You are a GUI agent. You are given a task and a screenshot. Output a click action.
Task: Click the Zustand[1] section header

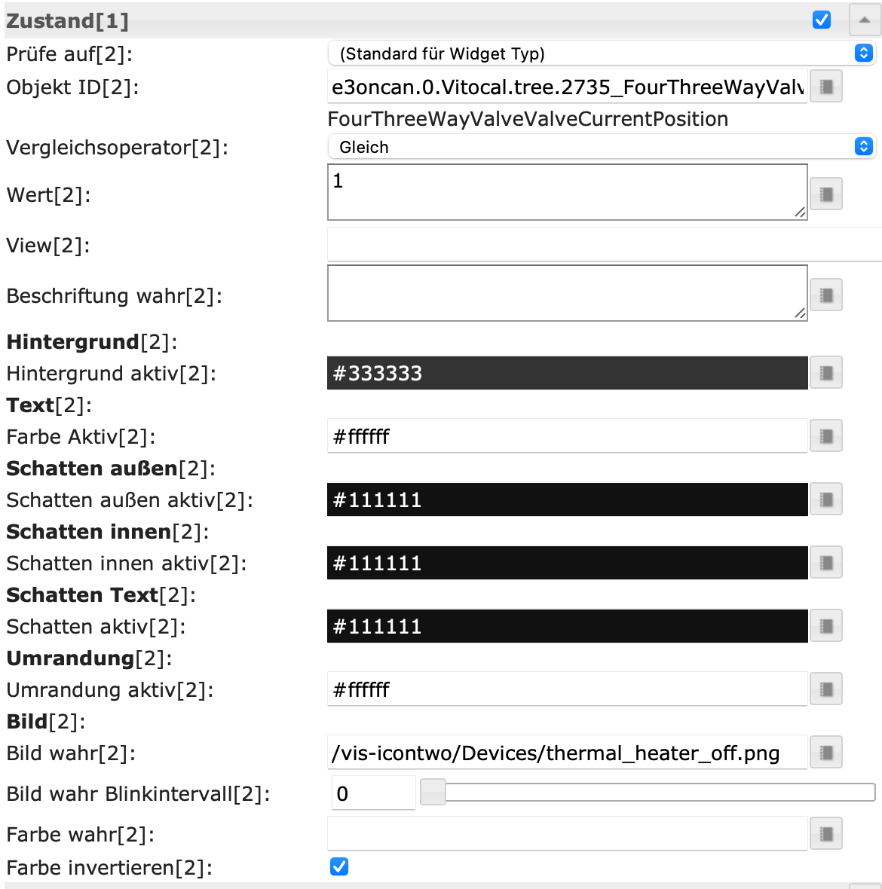click(x=377, y=20)
